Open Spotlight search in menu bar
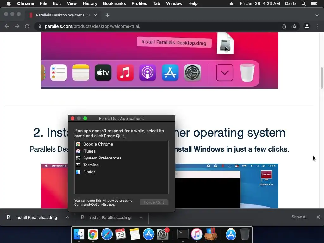324x243 pixels. (x=303, y=3)
